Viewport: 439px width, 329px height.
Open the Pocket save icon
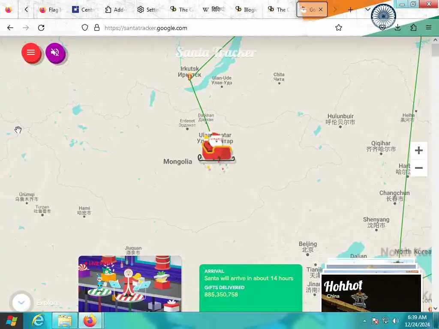click(x=382, y=27)
